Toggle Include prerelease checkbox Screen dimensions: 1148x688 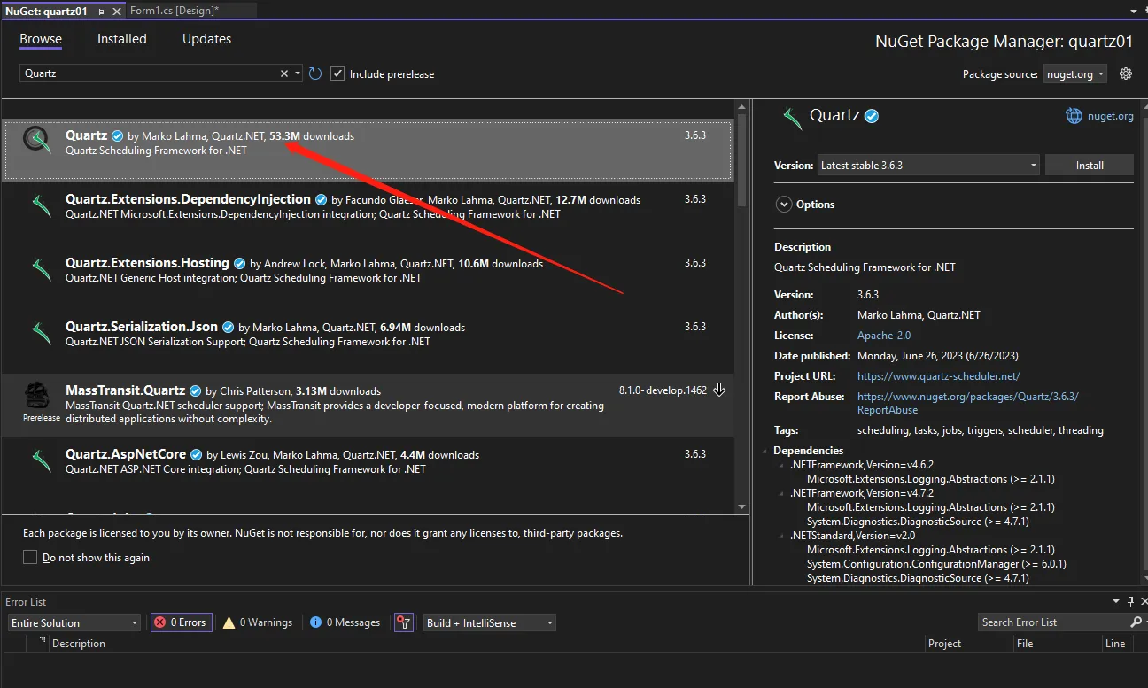click(x=337, y=73)
